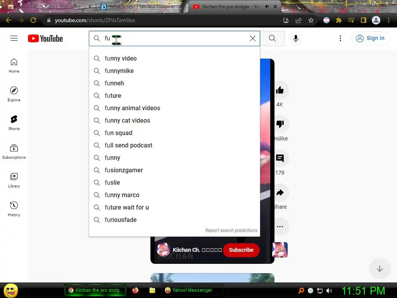Open Firefox from the taskbar

[135, 290]
